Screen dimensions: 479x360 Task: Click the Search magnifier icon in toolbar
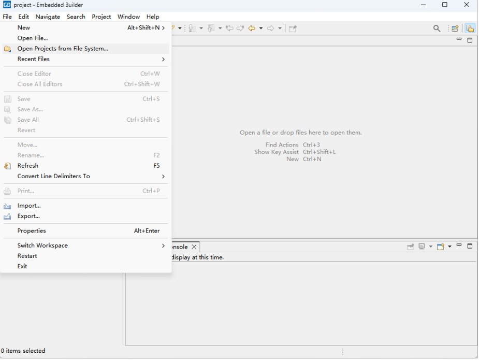click(437, 28)
